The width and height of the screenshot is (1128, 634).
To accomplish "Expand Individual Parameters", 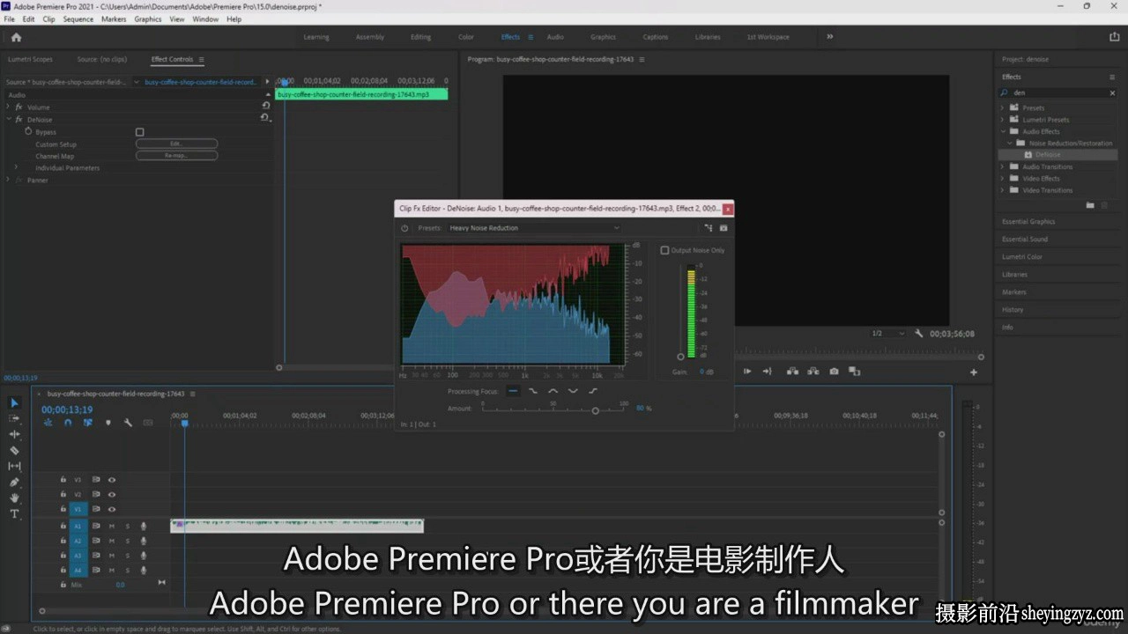I will tap(16, 167).
